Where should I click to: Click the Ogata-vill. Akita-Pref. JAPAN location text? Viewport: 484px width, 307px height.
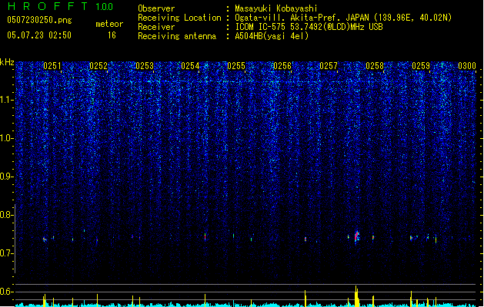click(x=343, y=18)
